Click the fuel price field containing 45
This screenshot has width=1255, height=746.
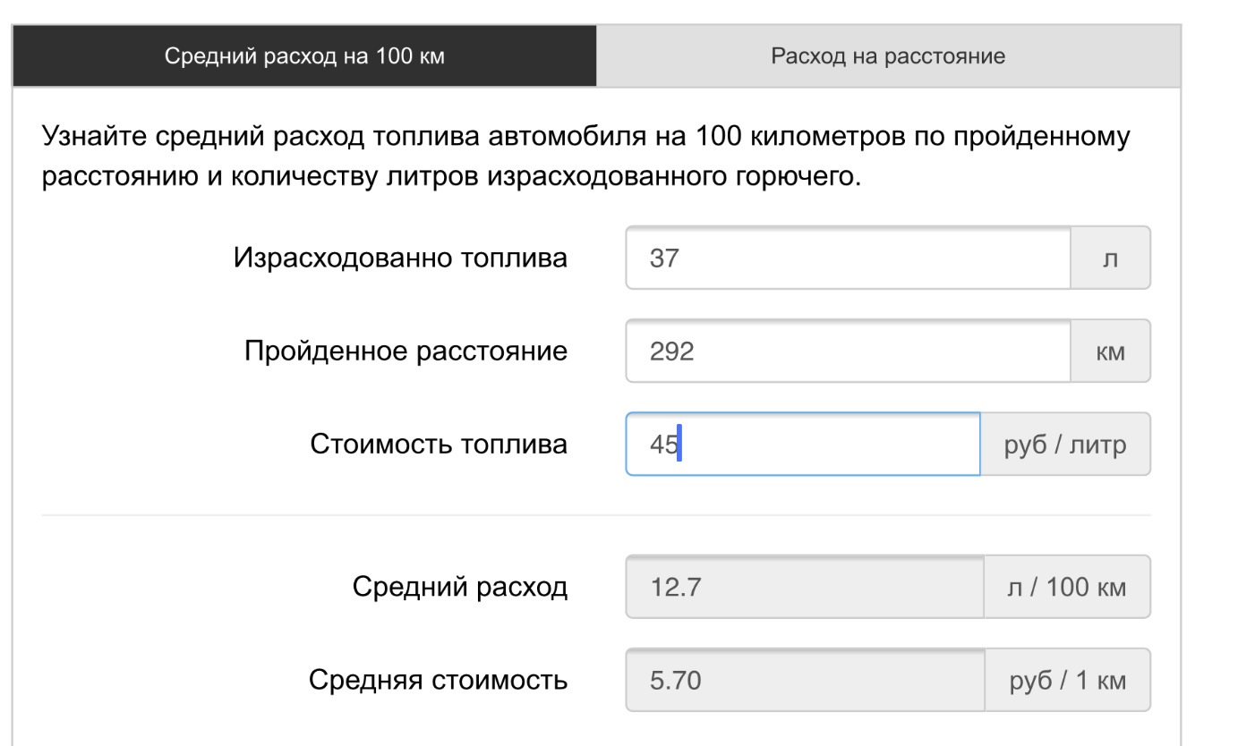802,445
